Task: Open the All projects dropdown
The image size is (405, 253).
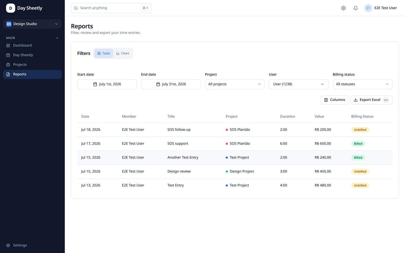Action: 235,84
